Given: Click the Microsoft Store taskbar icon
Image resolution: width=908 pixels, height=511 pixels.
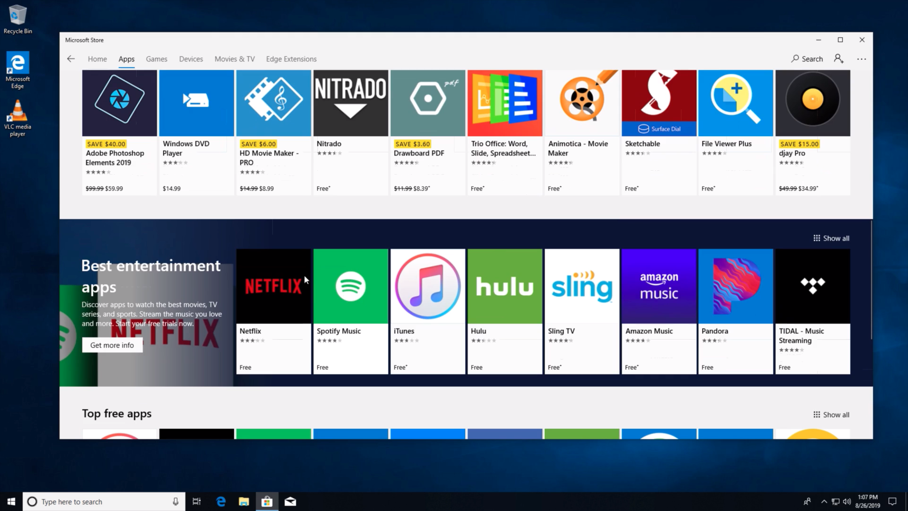Looking at the screenshot, I should [x=267, y=502].
